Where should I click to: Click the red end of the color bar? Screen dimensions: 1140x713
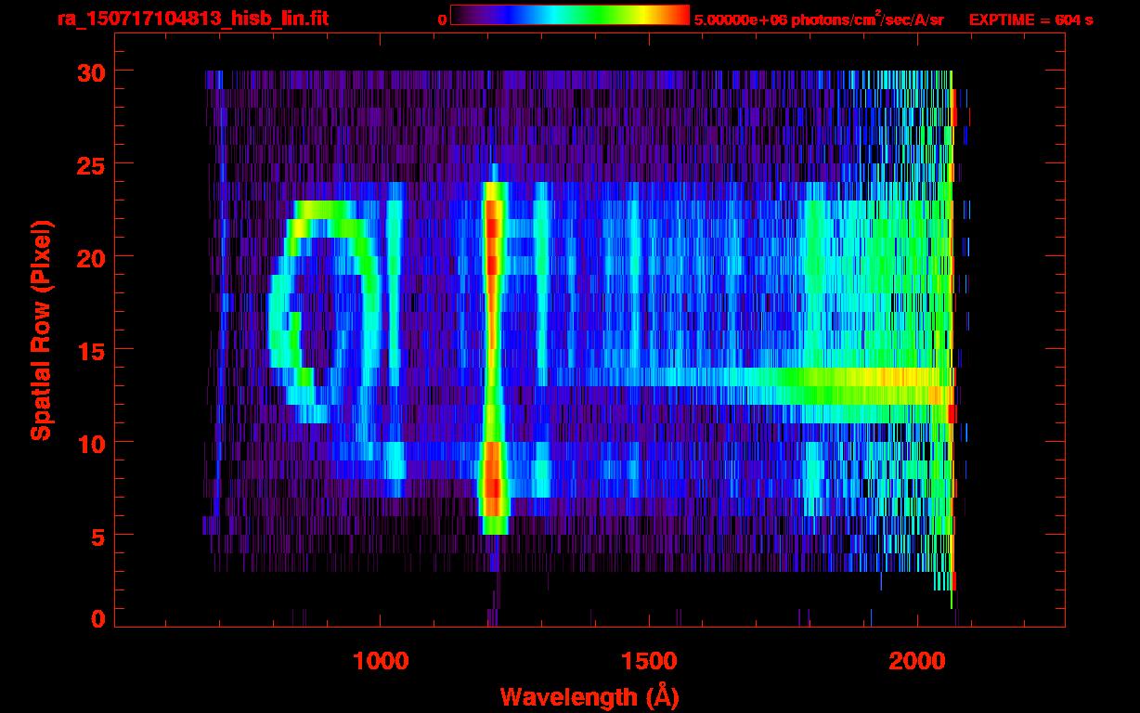point(680,16)
